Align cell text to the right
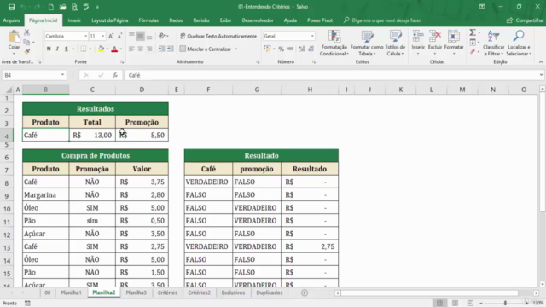Image resolution: width=546 pixels, height=307 pixels. coord(149,49)
